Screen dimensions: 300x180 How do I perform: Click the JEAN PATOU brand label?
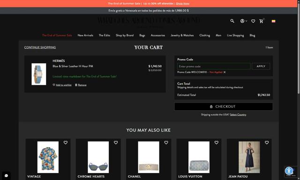coord(238,177)
